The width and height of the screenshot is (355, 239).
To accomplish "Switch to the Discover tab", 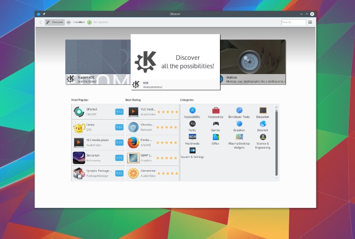I will pos(55,22).
